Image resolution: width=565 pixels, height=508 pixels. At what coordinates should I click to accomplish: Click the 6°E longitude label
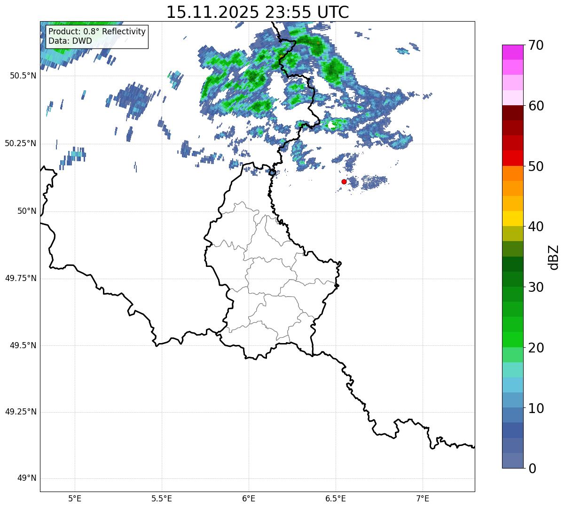point(249,498)
